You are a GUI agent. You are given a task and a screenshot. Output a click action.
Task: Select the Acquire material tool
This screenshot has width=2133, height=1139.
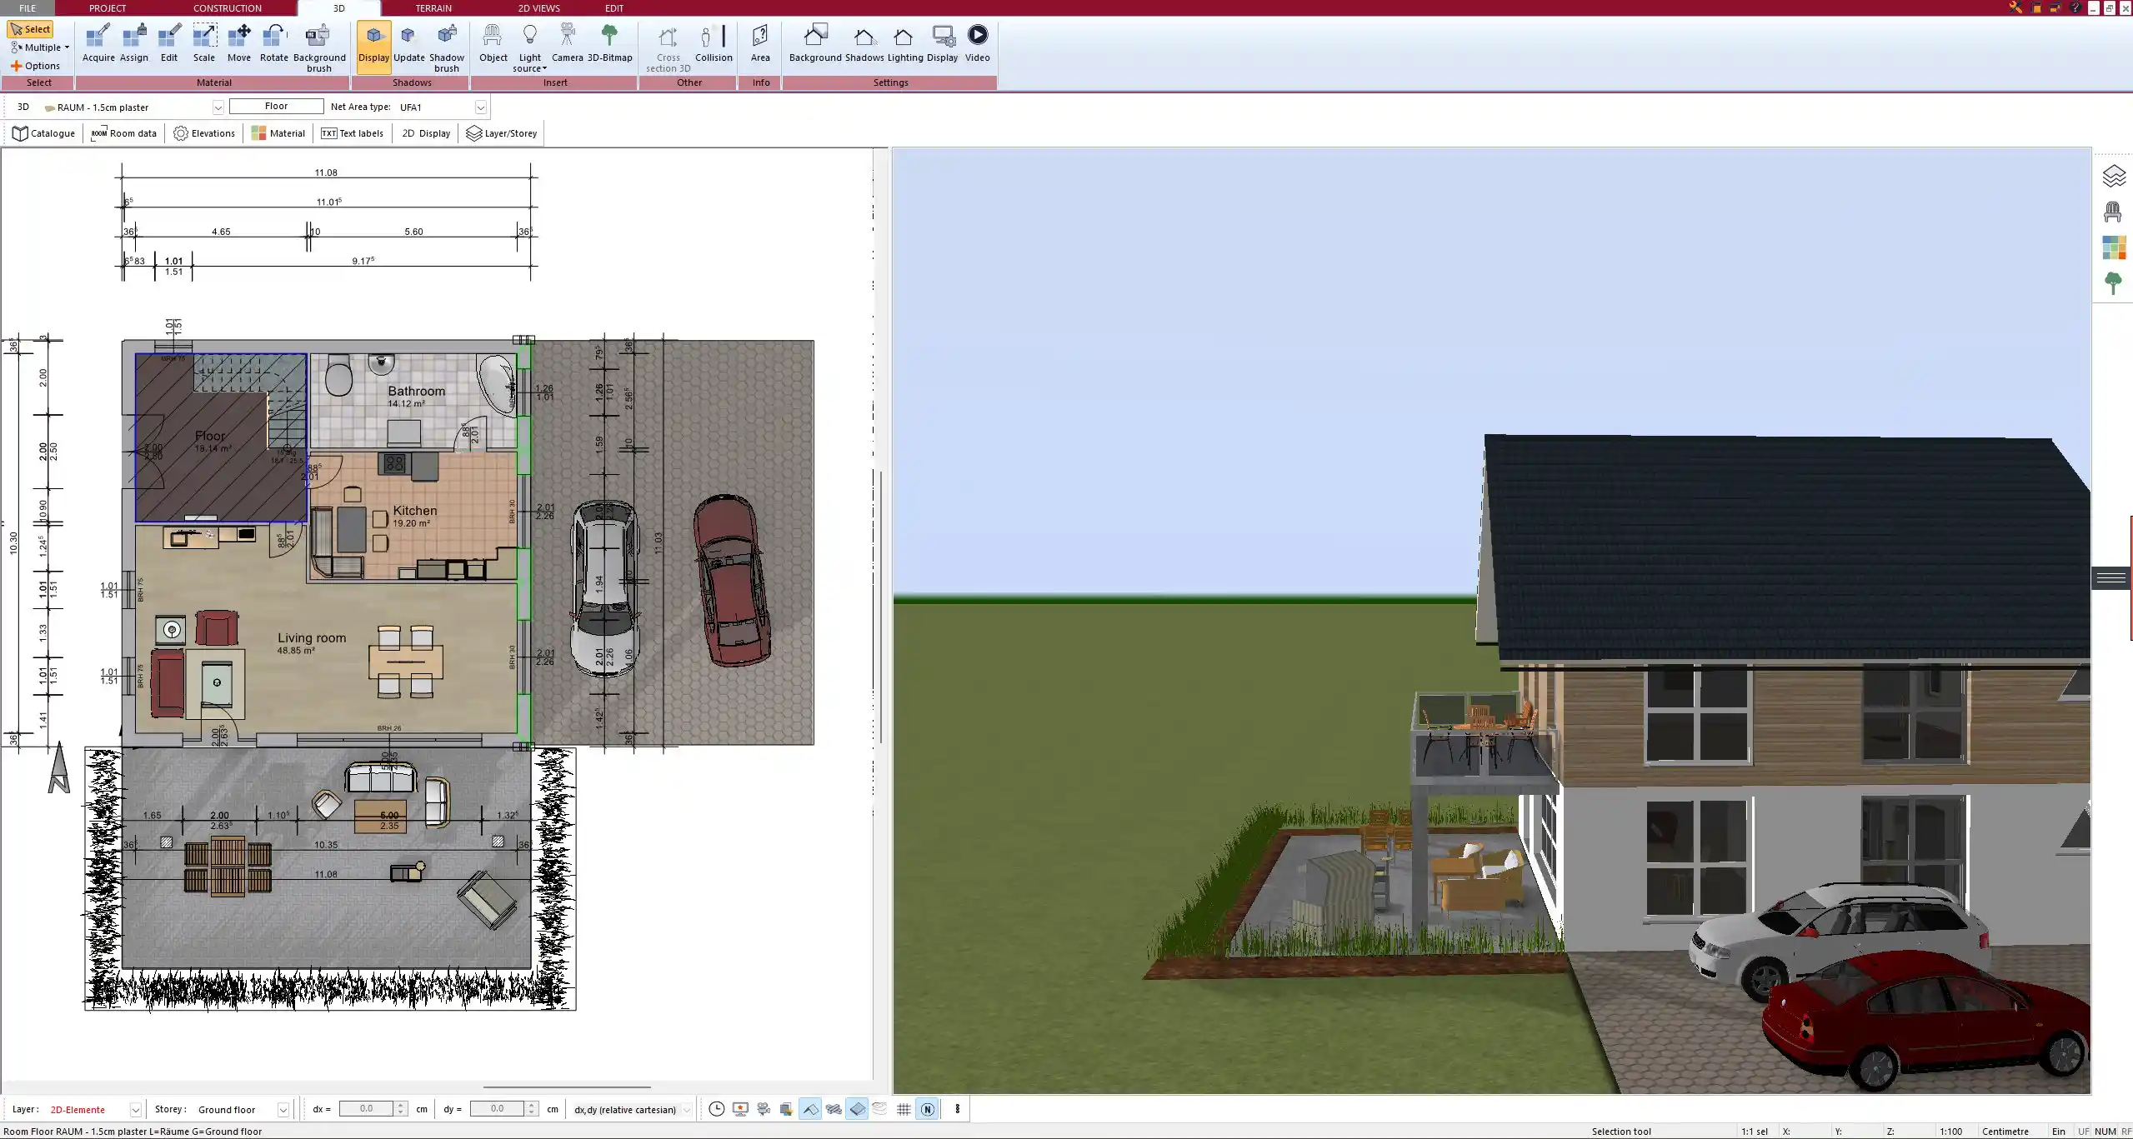coord(98,43)
